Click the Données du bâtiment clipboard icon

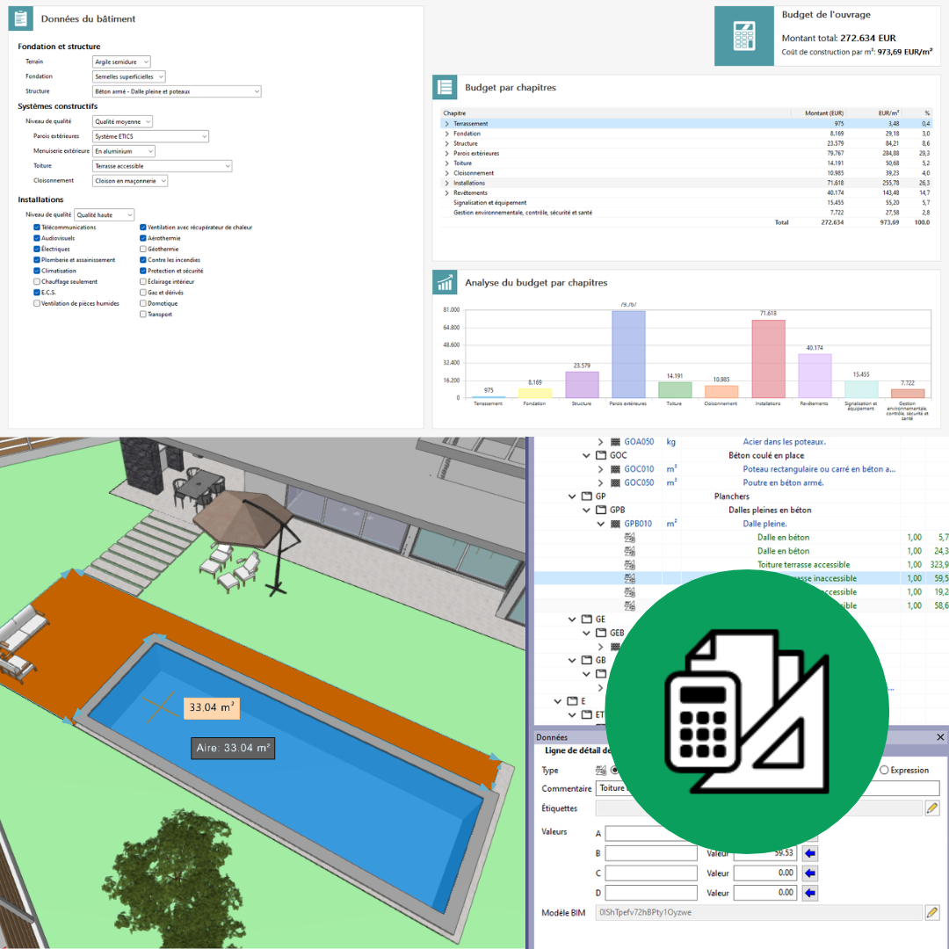pyautogui.click(x=22, y=19)
